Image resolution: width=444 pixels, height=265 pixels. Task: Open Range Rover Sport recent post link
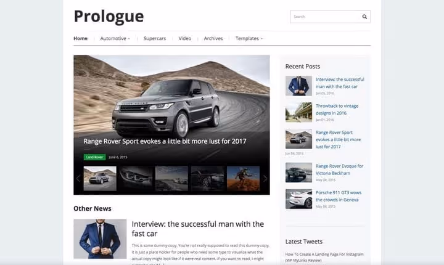pyautogui.click(x=338, y=139)
